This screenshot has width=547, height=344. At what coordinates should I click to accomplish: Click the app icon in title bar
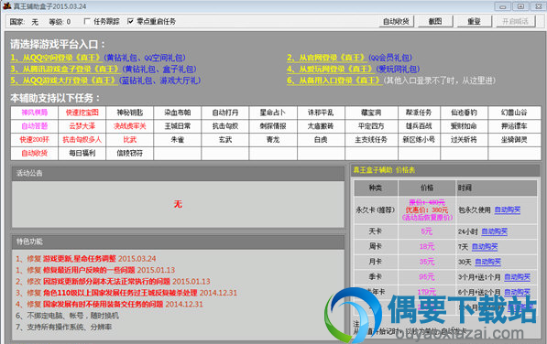(x=7, y=5)
